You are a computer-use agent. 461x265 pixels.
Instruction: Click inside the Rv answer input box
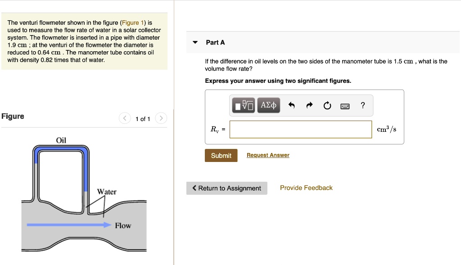coord(300,129)
